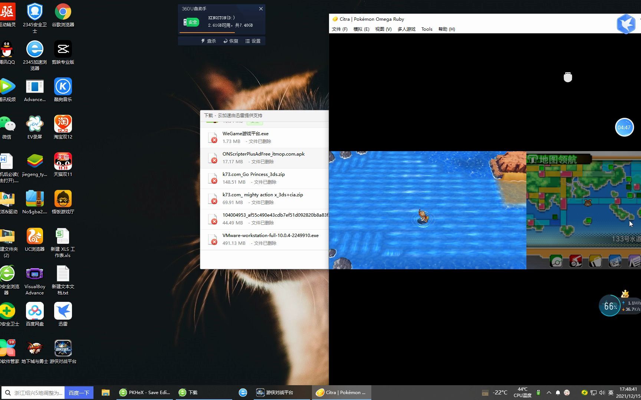Open the 地下城与勇士 desktop icon
This screenshot has height=400, width=641.
tap(35, 352)
